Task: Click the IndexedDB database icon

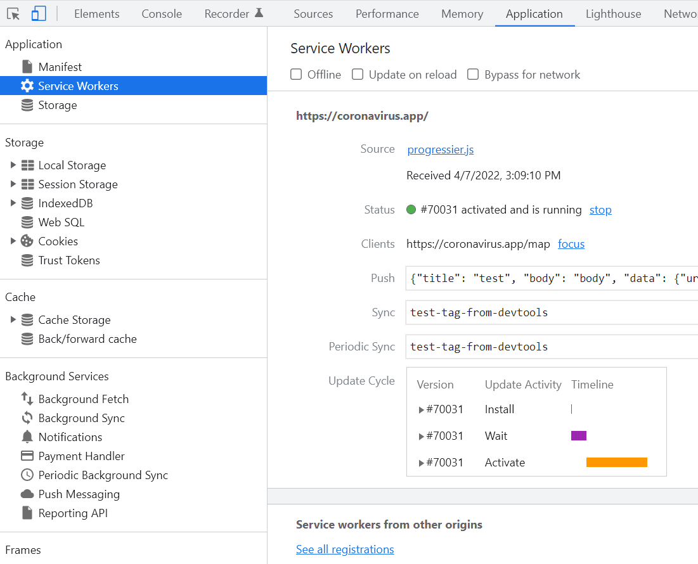Action: pyautogui.click(x=27, y=203)
